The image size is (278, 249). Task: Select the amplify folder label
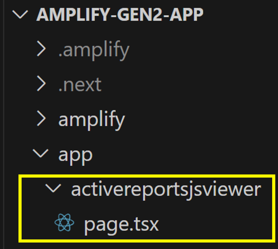(x=92, y=120)
